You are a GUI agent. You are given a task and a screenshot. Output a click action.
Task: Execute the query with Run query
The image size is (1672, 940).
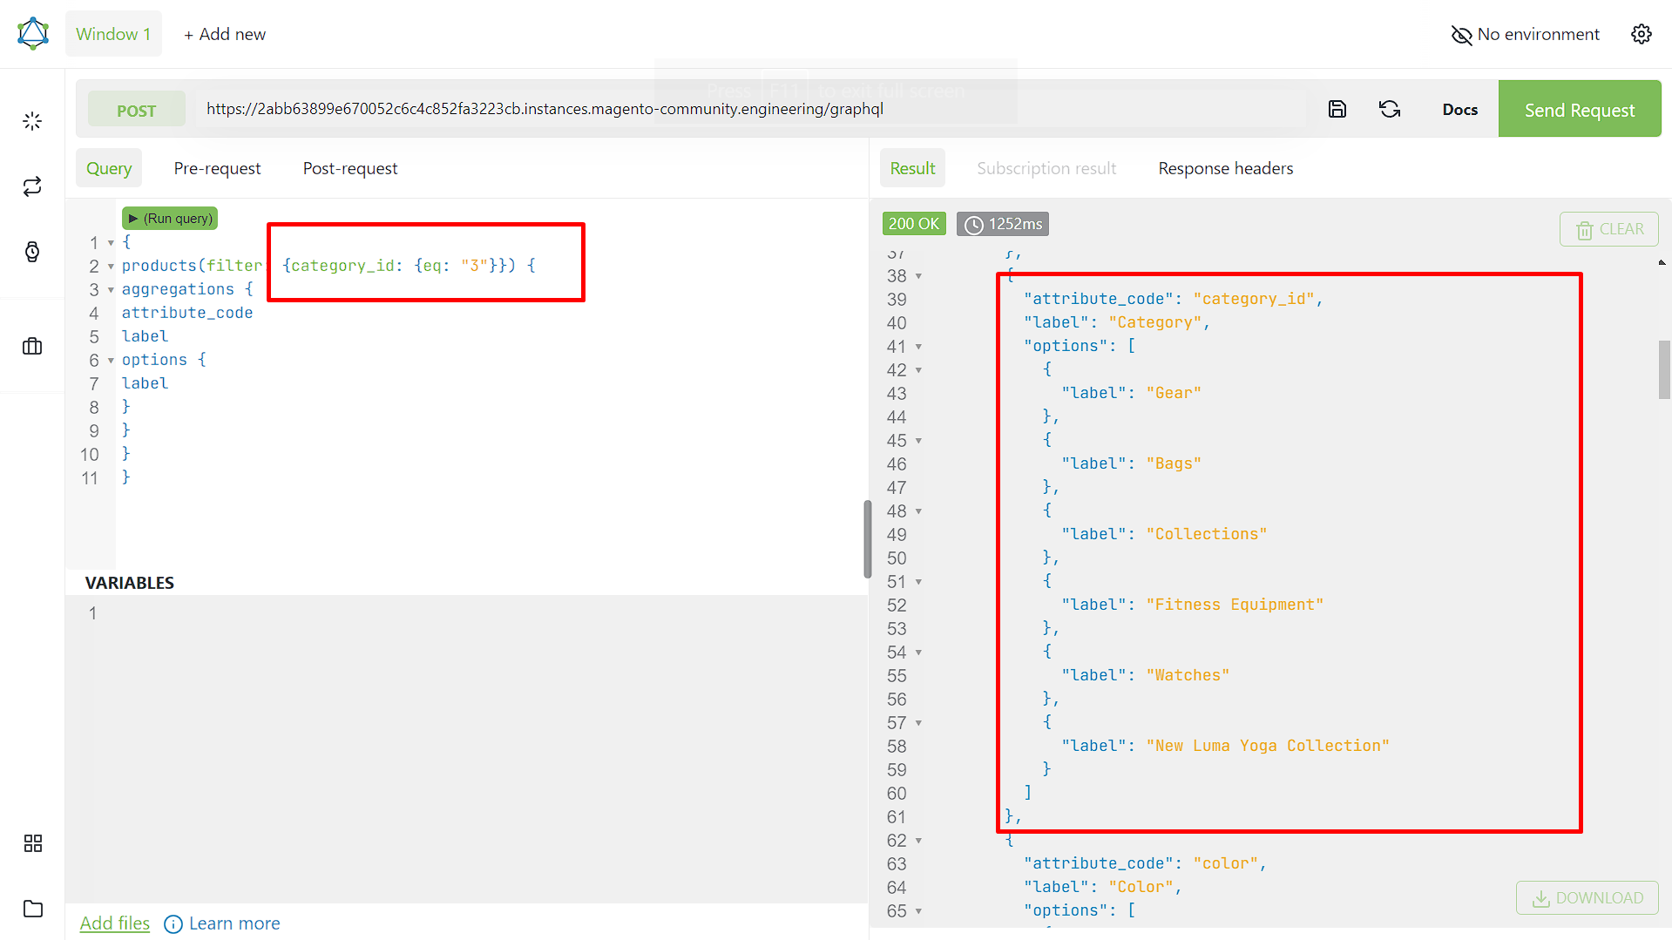click(x=169, y=218)
